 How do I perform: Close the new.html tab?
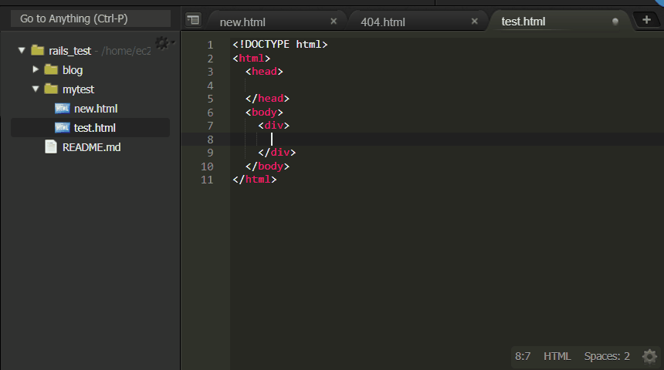pos(334,21)
